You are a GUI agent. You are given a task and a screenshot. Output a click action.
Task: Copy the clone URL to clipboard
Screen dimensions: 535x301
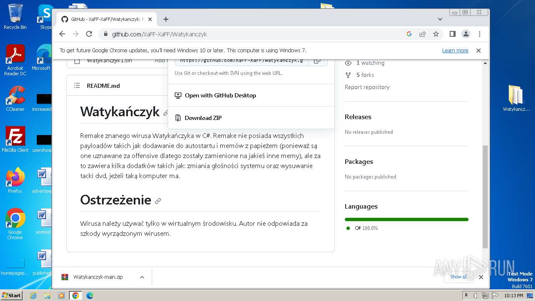(318, 61)
